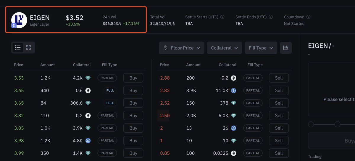Sort buy list by Price column header
The width and height of the screenshot is (355, 161).
tap(18, 65)
